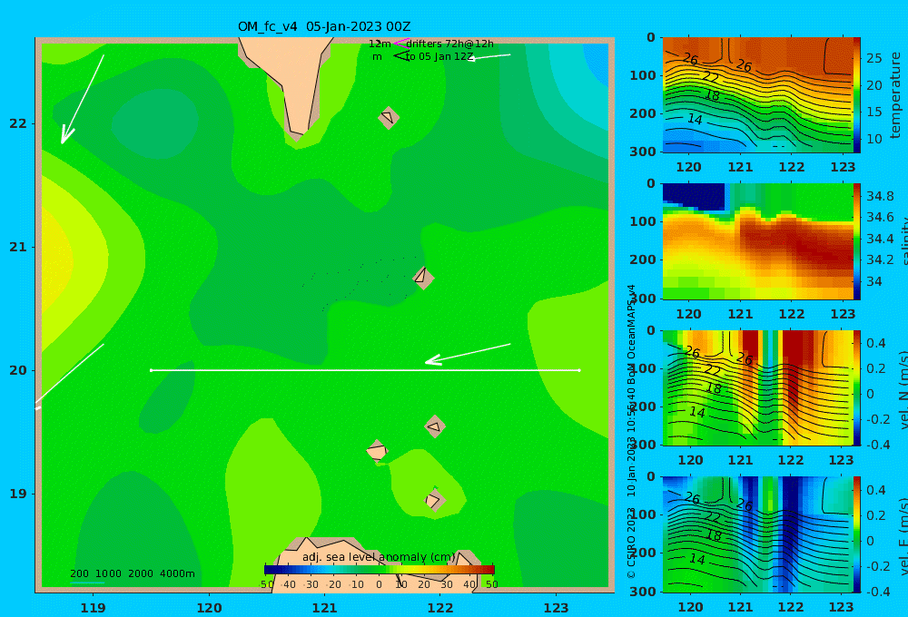908x617 pixels.
Task: Click the sea level anomaly color bar
Action: [380, 570]
